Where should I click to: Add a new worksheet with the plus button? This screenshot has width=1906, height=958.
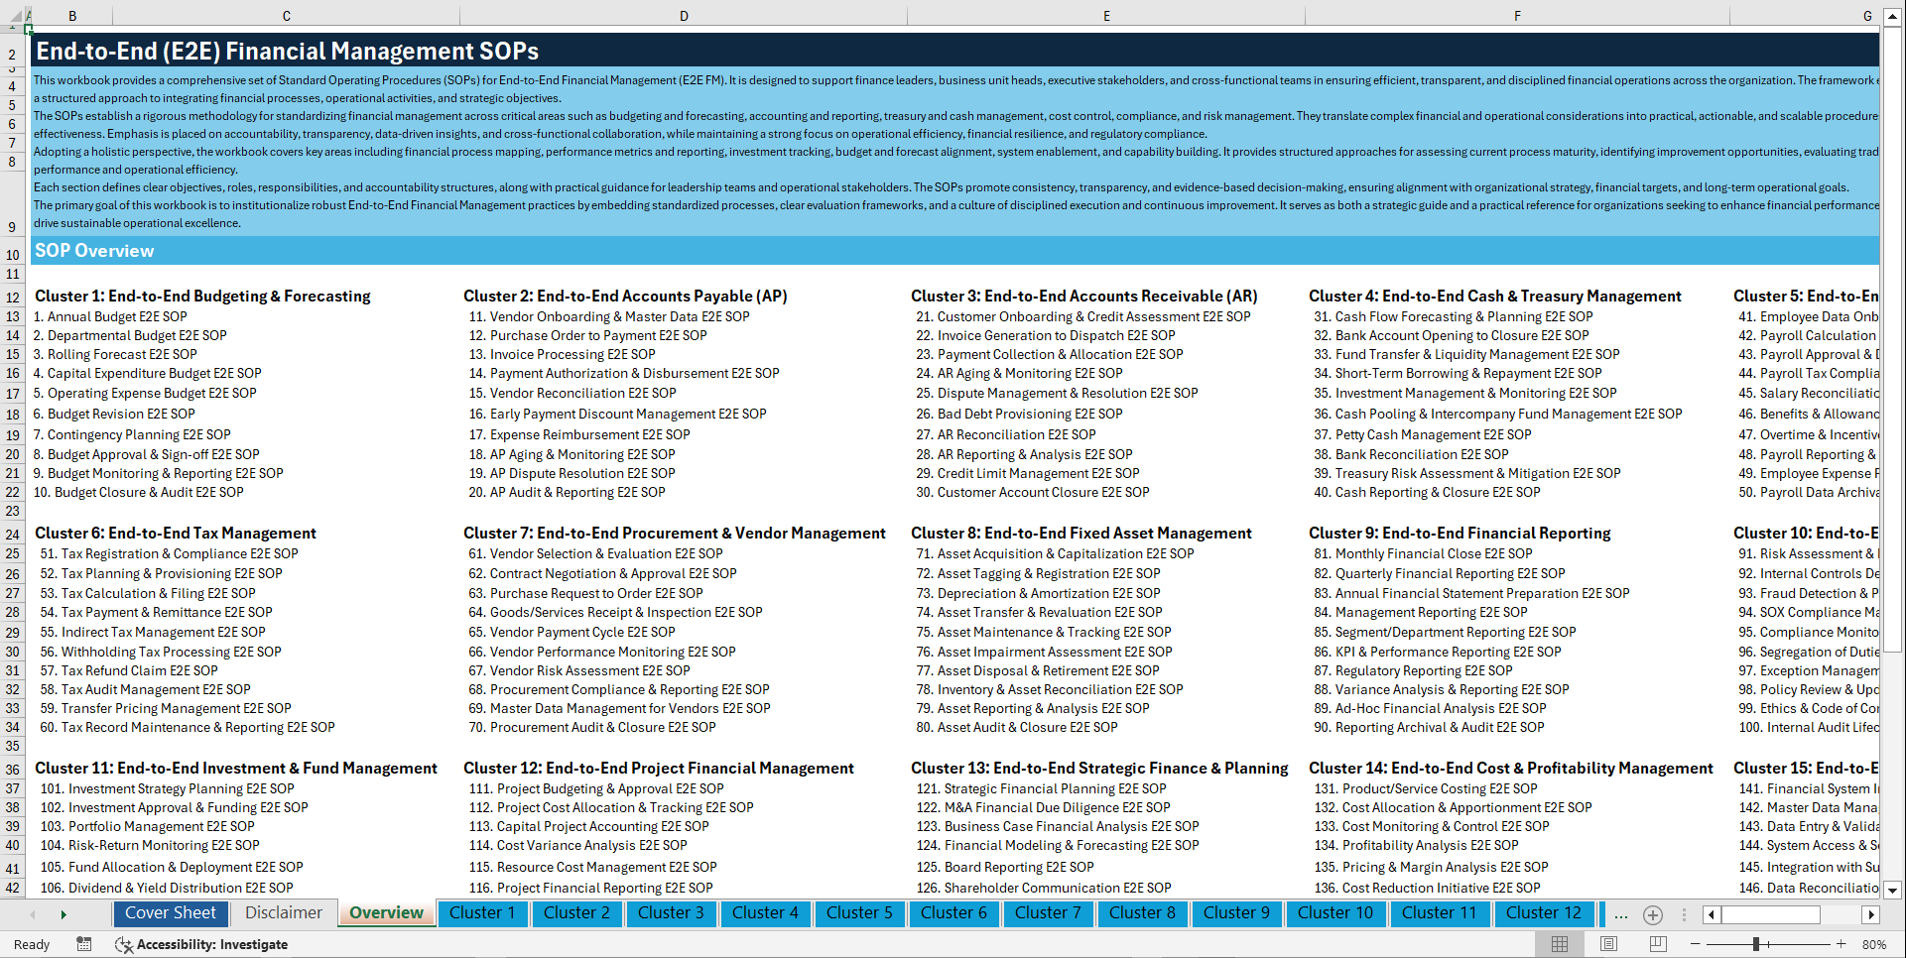point(1652,914)
